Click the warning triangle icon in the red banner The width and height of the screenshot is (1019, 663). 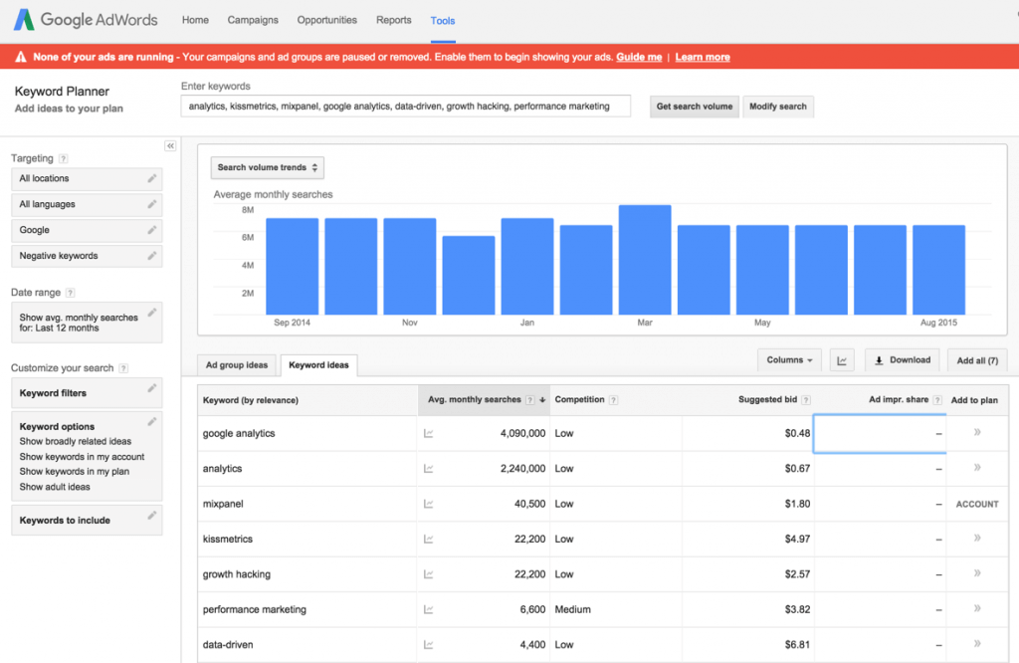click(21, 57)
